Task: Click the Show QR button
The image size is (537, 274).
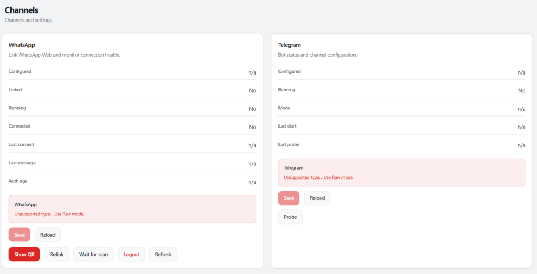Action: click(24, 255)
